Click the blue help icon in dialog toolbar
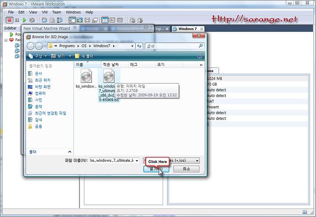This screenshot has width=316, height=217. pyautogui.click(x=200, y=56)
